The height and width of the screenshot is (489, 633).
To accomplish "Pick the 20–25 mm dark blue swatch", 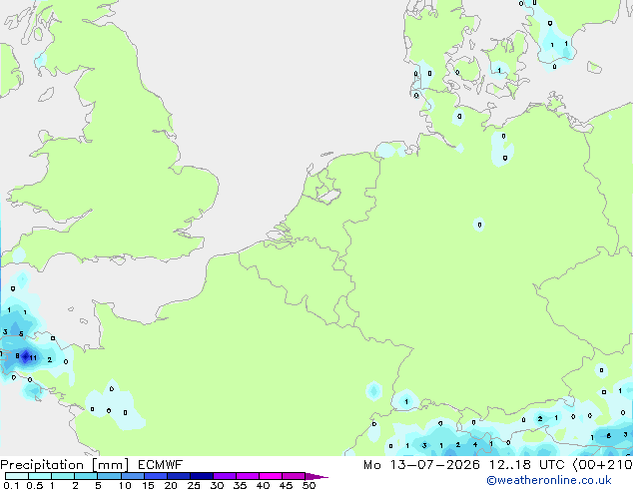I will tap(178, 476).
